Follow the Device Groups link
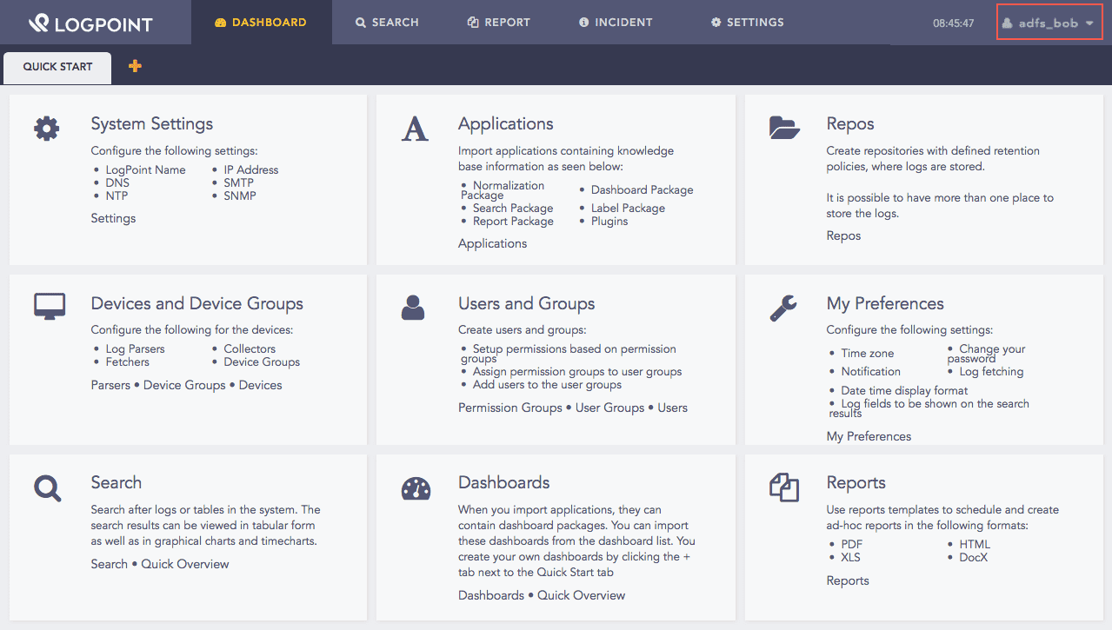1112x630 pixels. point(184,385)
